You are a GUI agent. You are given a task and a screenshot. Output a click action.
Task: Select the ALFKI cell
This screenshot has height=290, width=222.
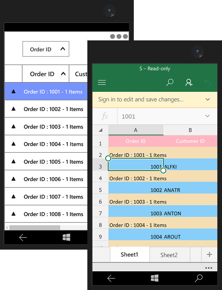point(190,165)
